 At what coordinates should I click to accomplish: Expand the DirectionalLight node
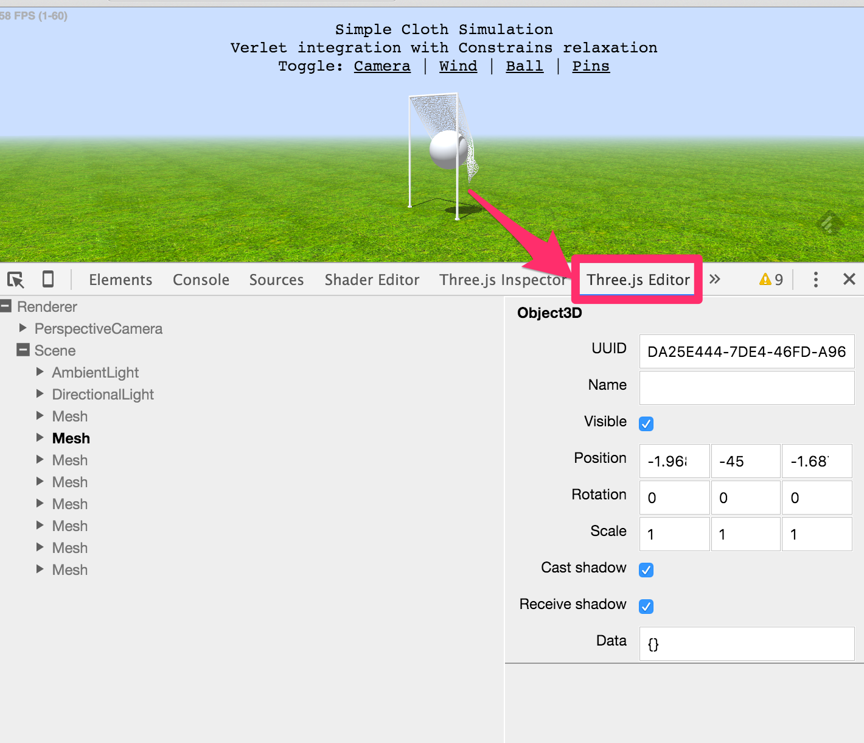click(40, 393)
